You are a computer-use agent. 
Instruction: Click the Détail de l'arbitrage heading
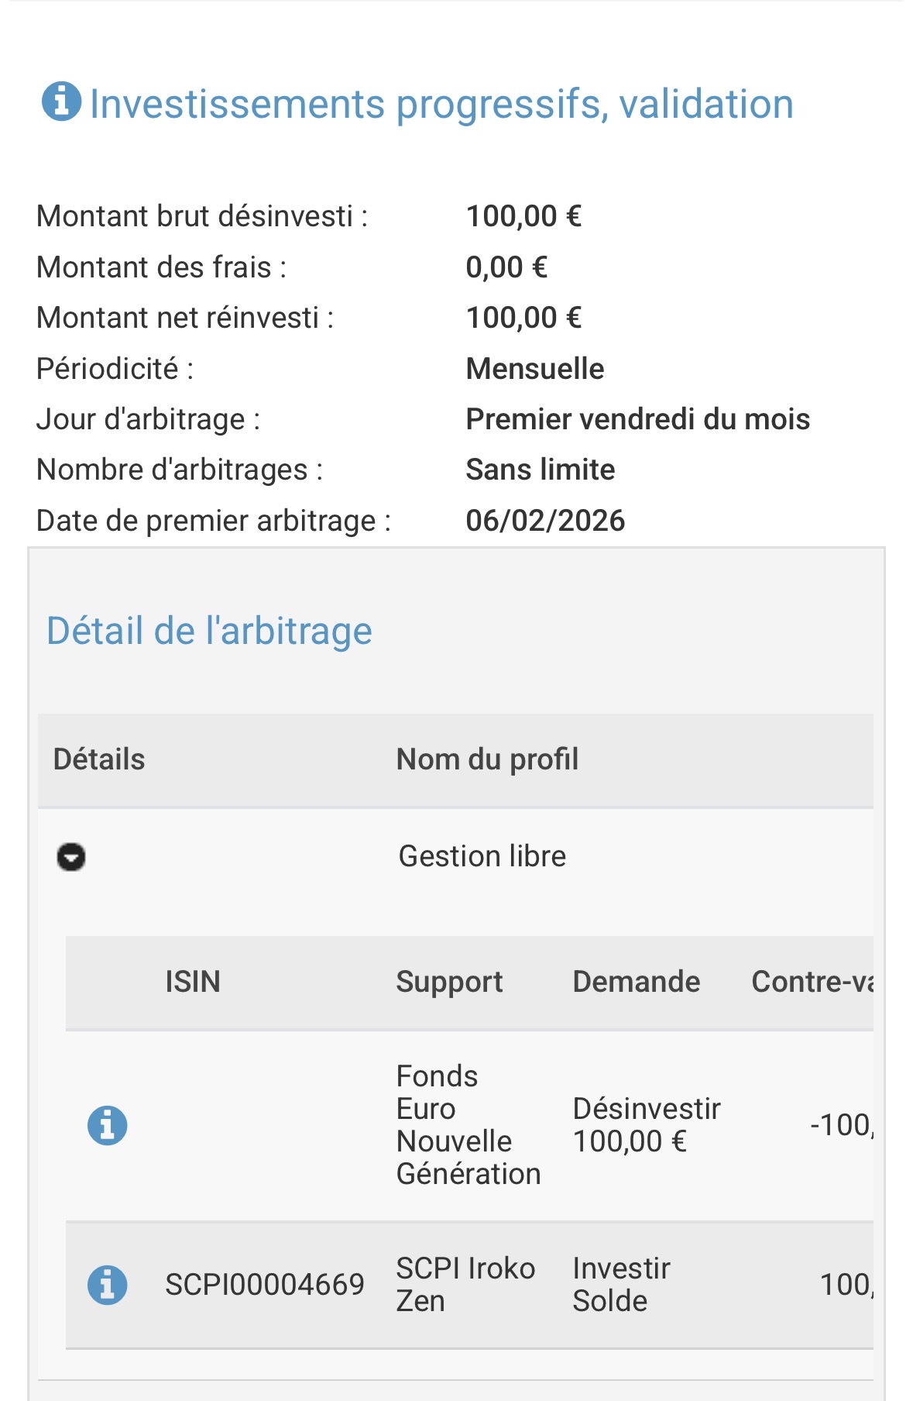pyautogui.click(x=209, y=631)
